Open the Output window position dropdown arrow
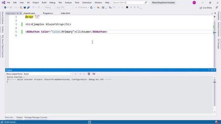The width and height of the screenshot is (221, 124). 209,70
